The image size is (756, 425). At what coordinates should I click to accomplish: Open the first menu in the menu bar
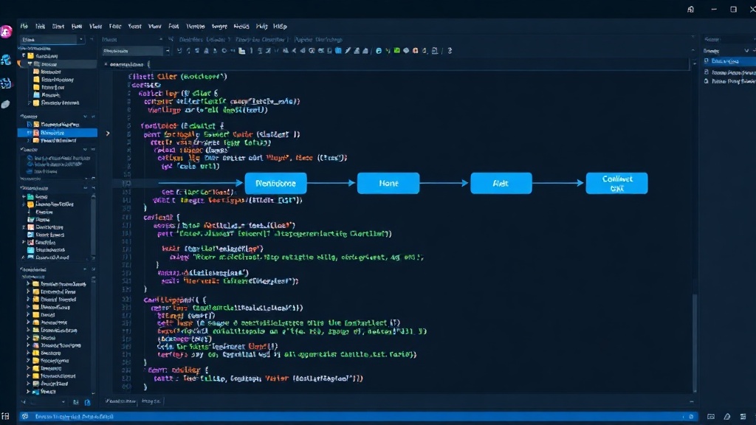pos(24,27)
